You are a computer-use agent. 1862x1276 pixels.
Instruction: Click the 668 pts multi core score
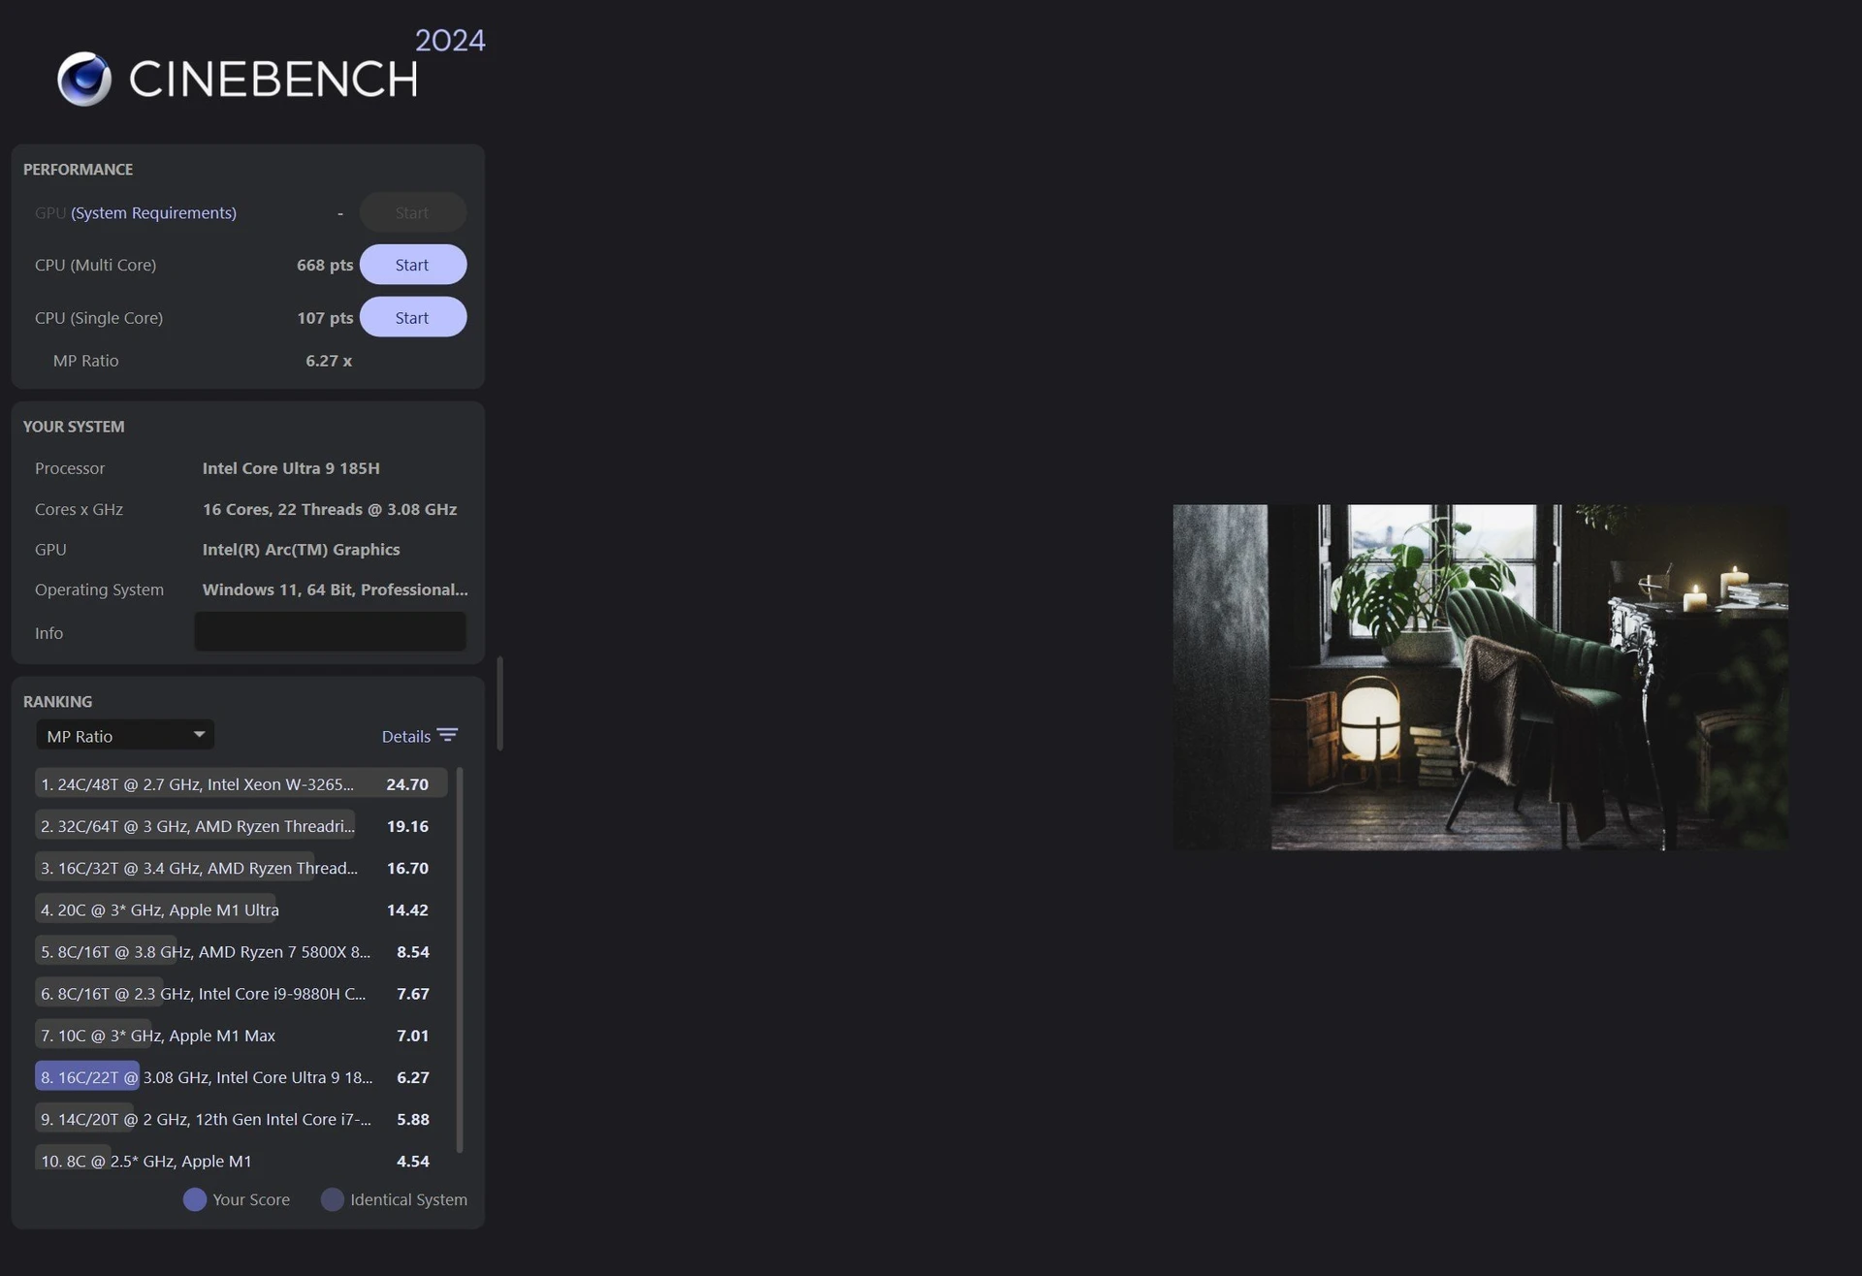[x=325, y=265]
